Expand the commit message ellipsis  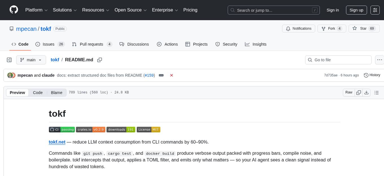tap(161, 75)
